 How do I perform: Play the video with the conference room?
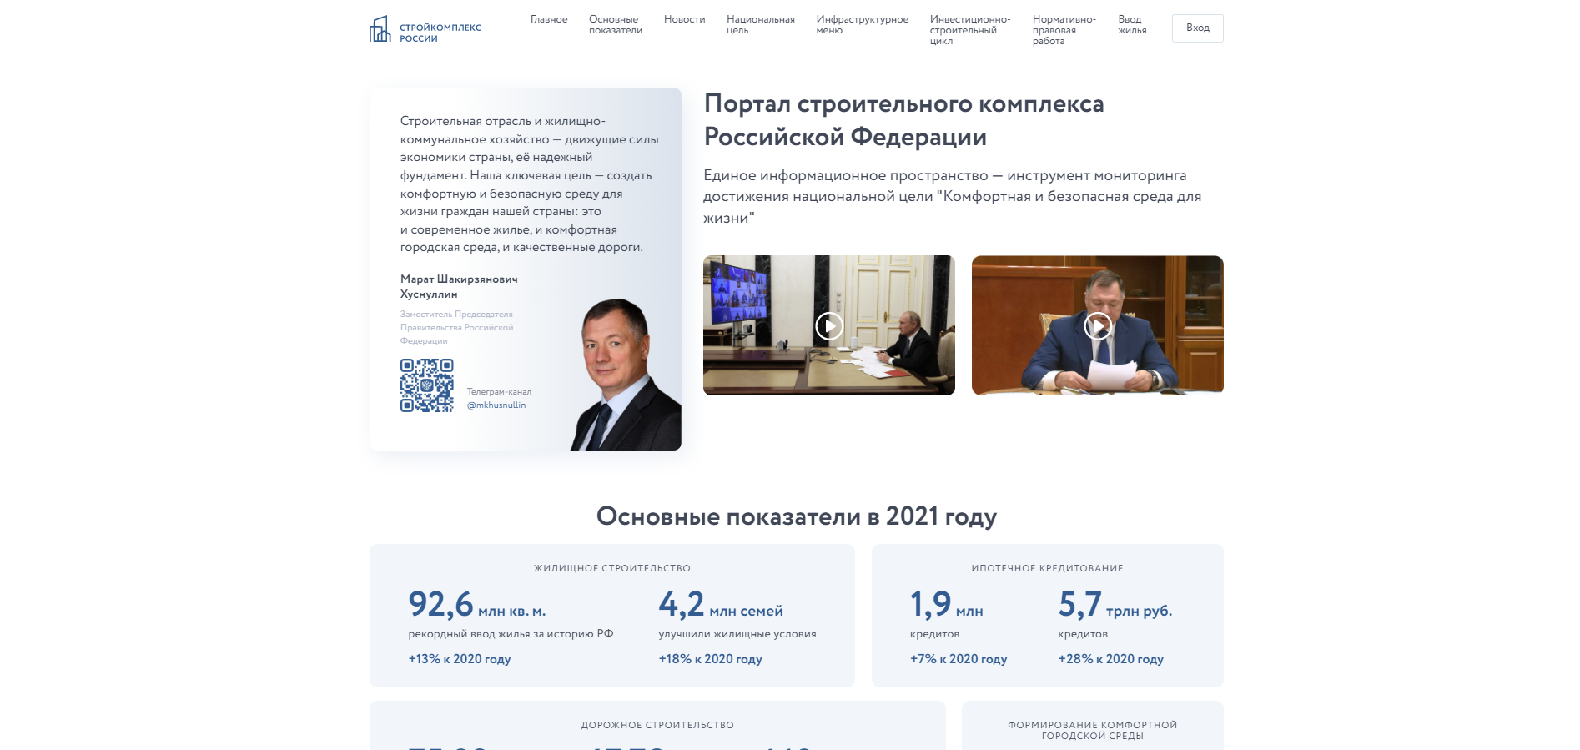pyautogui.click(x=828, y=325)
